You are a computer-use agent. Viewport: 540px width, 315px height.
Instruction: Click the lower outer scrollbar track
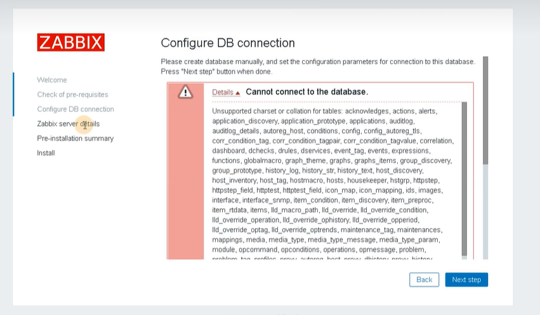485,211
